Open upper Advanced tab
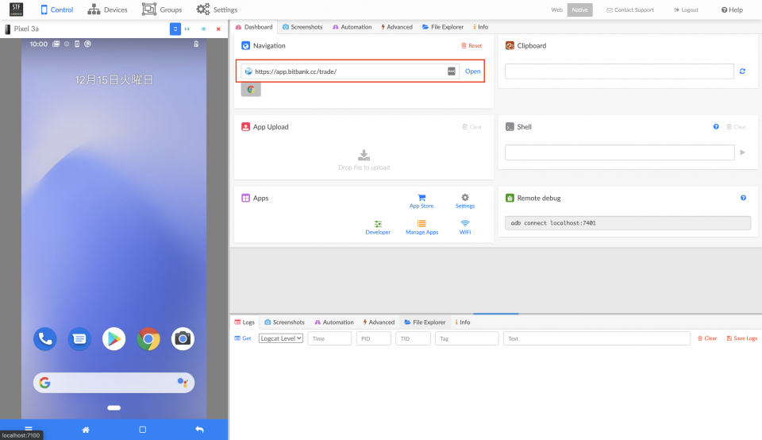Viewport: 762px width, 440px height. [397, 27]
